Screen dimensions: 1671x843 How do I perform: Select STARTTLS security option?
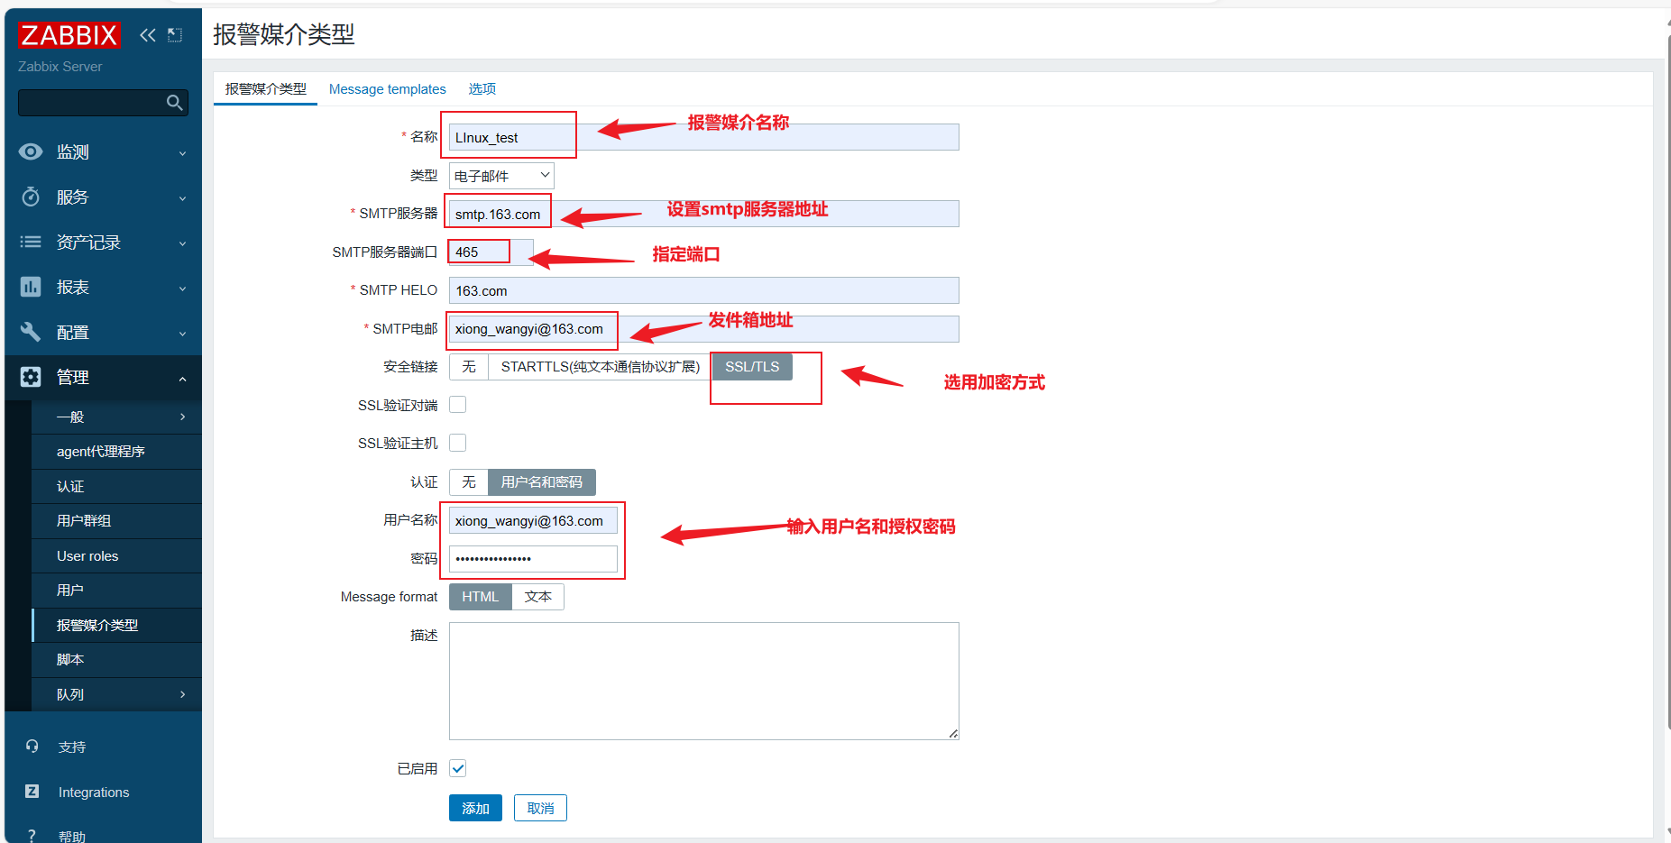[601, 367]
